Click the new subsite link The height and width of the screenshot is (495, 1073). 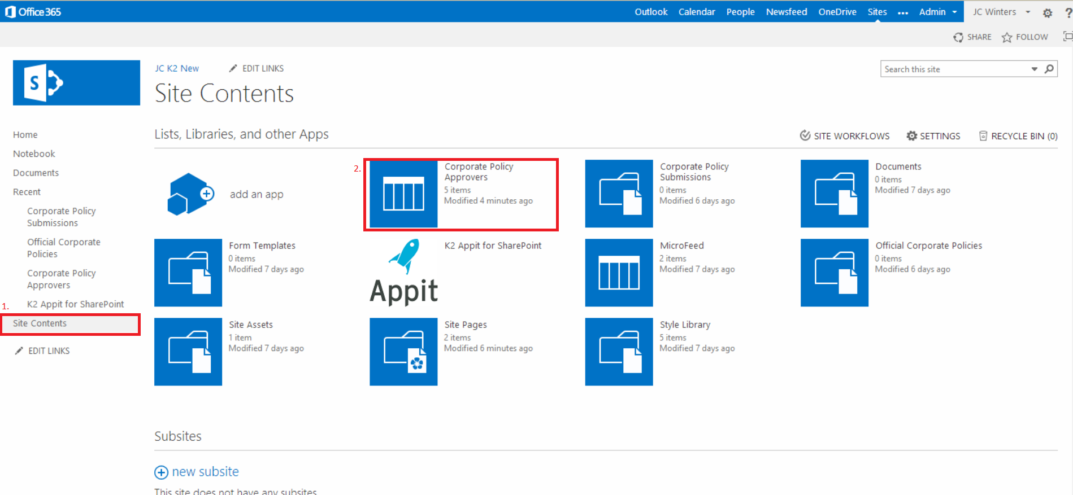pyautogui.click(x=205, y=472)
